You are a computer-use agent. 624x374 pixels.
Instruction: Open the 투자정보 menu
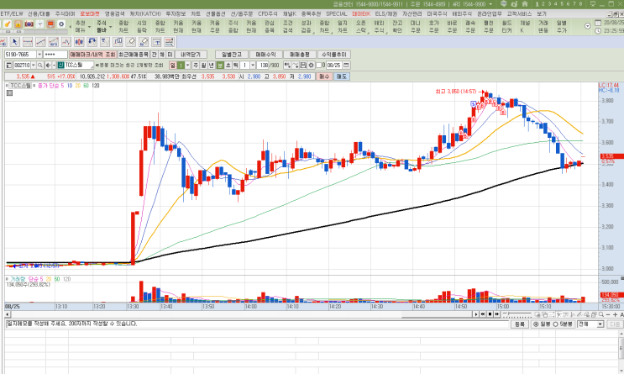pyautogui.click(x=176, y=14)
